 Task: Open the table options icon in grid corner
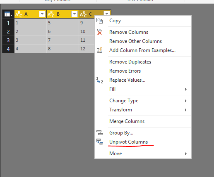[8, 14]
